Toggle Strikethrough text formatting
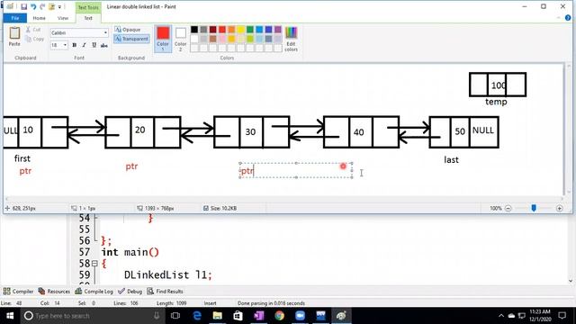576x324 pixels. pos(104,45)
